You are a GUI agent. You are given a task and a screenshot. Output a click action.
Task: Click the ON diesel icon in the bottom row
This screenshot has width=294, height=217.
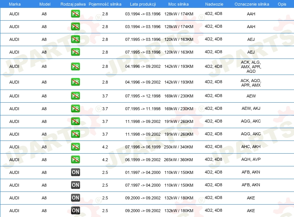click(x=75, y=211)
